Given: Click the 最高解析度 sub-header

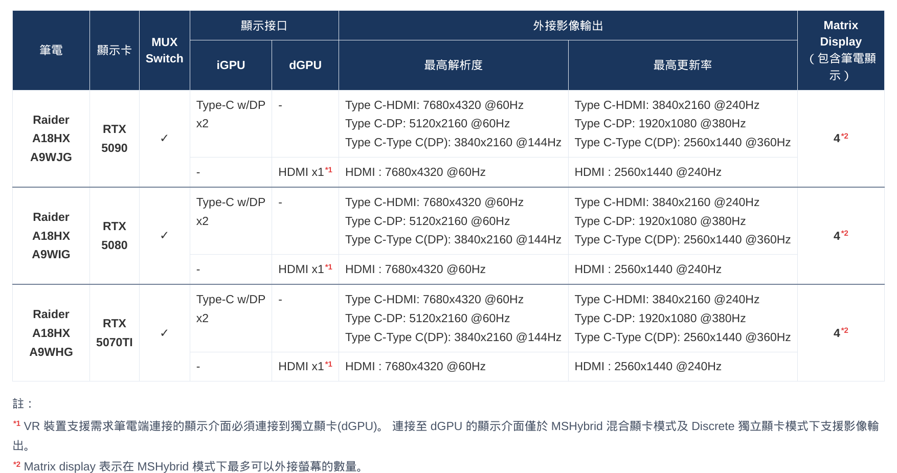Looking at the screenshot, I should (x=453, y=65).
